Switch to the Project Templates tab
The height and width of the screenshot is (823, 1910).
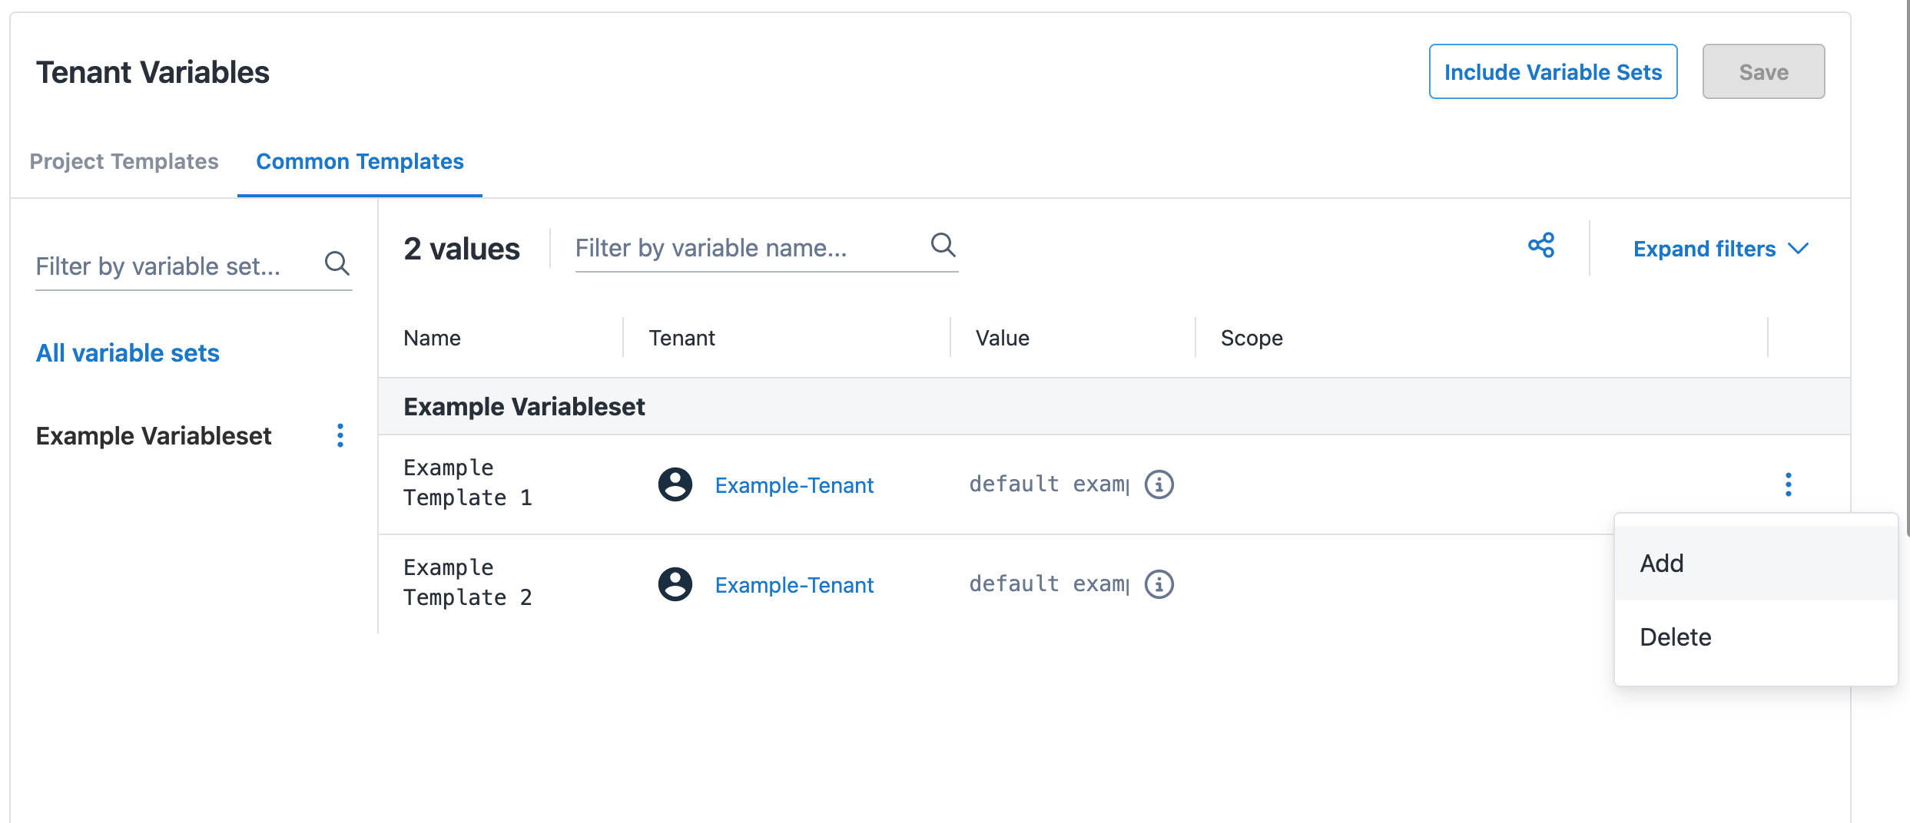[124, 161]
